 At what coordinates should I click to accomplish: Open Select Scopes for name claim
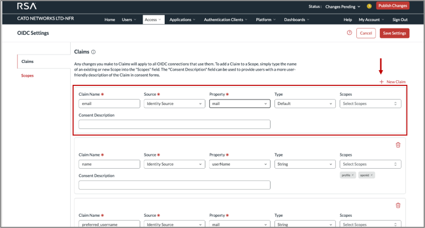click(370, 164)
